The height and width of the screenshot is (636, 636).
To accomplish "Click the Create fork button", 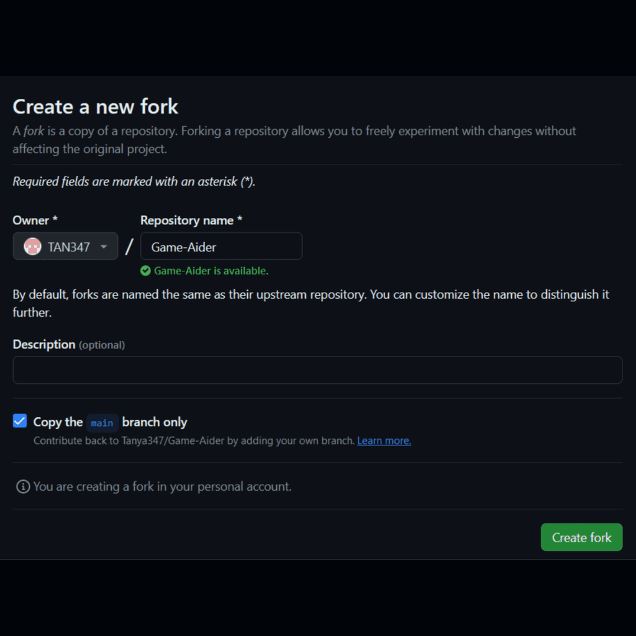I will pos(581,537).
